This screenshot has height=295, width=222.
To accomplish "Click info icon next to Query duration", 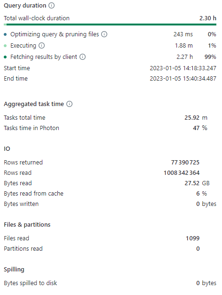I will [51, 6].
